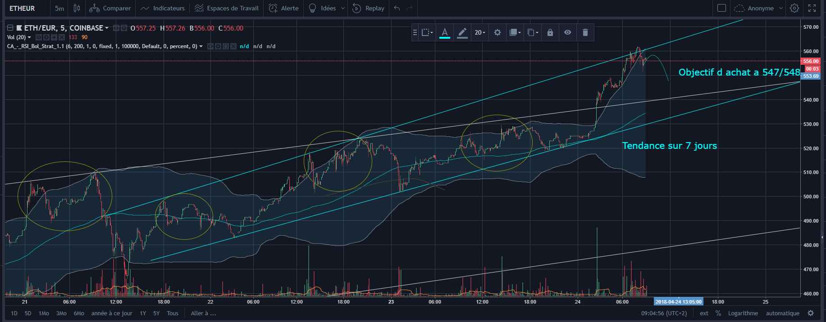Viewport: 826px width, 322px height.
Task: Click the Comparer symbol button
Action: click(110, 8)
